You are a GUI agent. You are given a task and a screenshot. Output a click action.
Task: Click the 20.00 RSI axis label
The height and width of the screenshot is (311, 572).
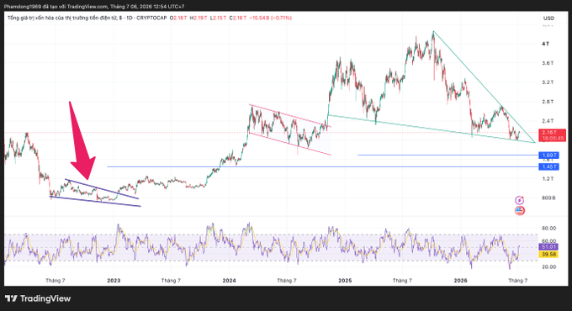click(x=549, y=267)
